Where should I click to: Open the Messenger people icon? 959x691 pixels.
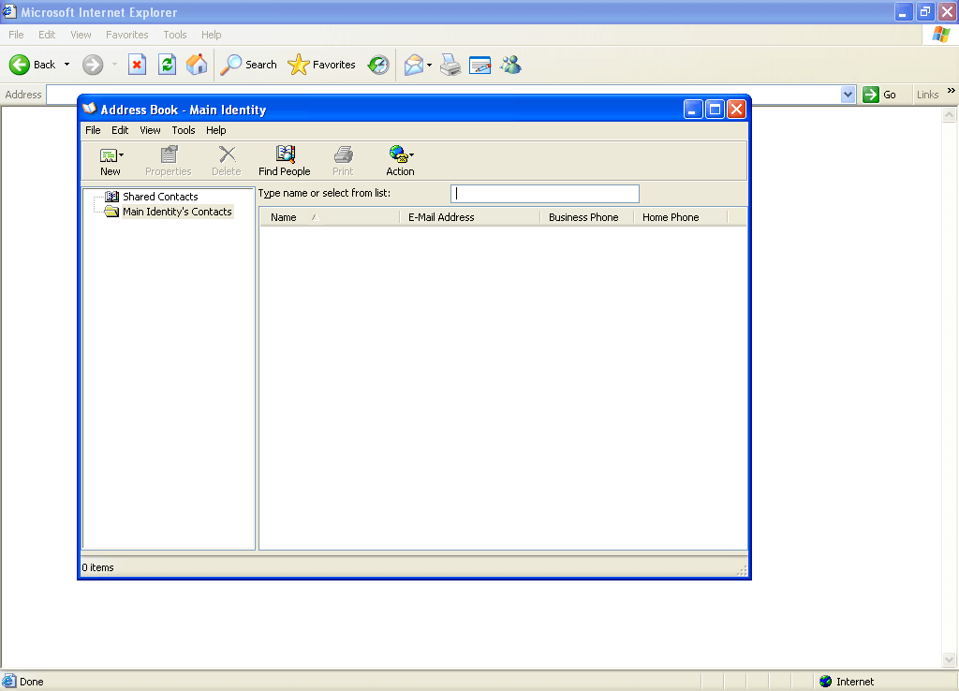(510, 65)
